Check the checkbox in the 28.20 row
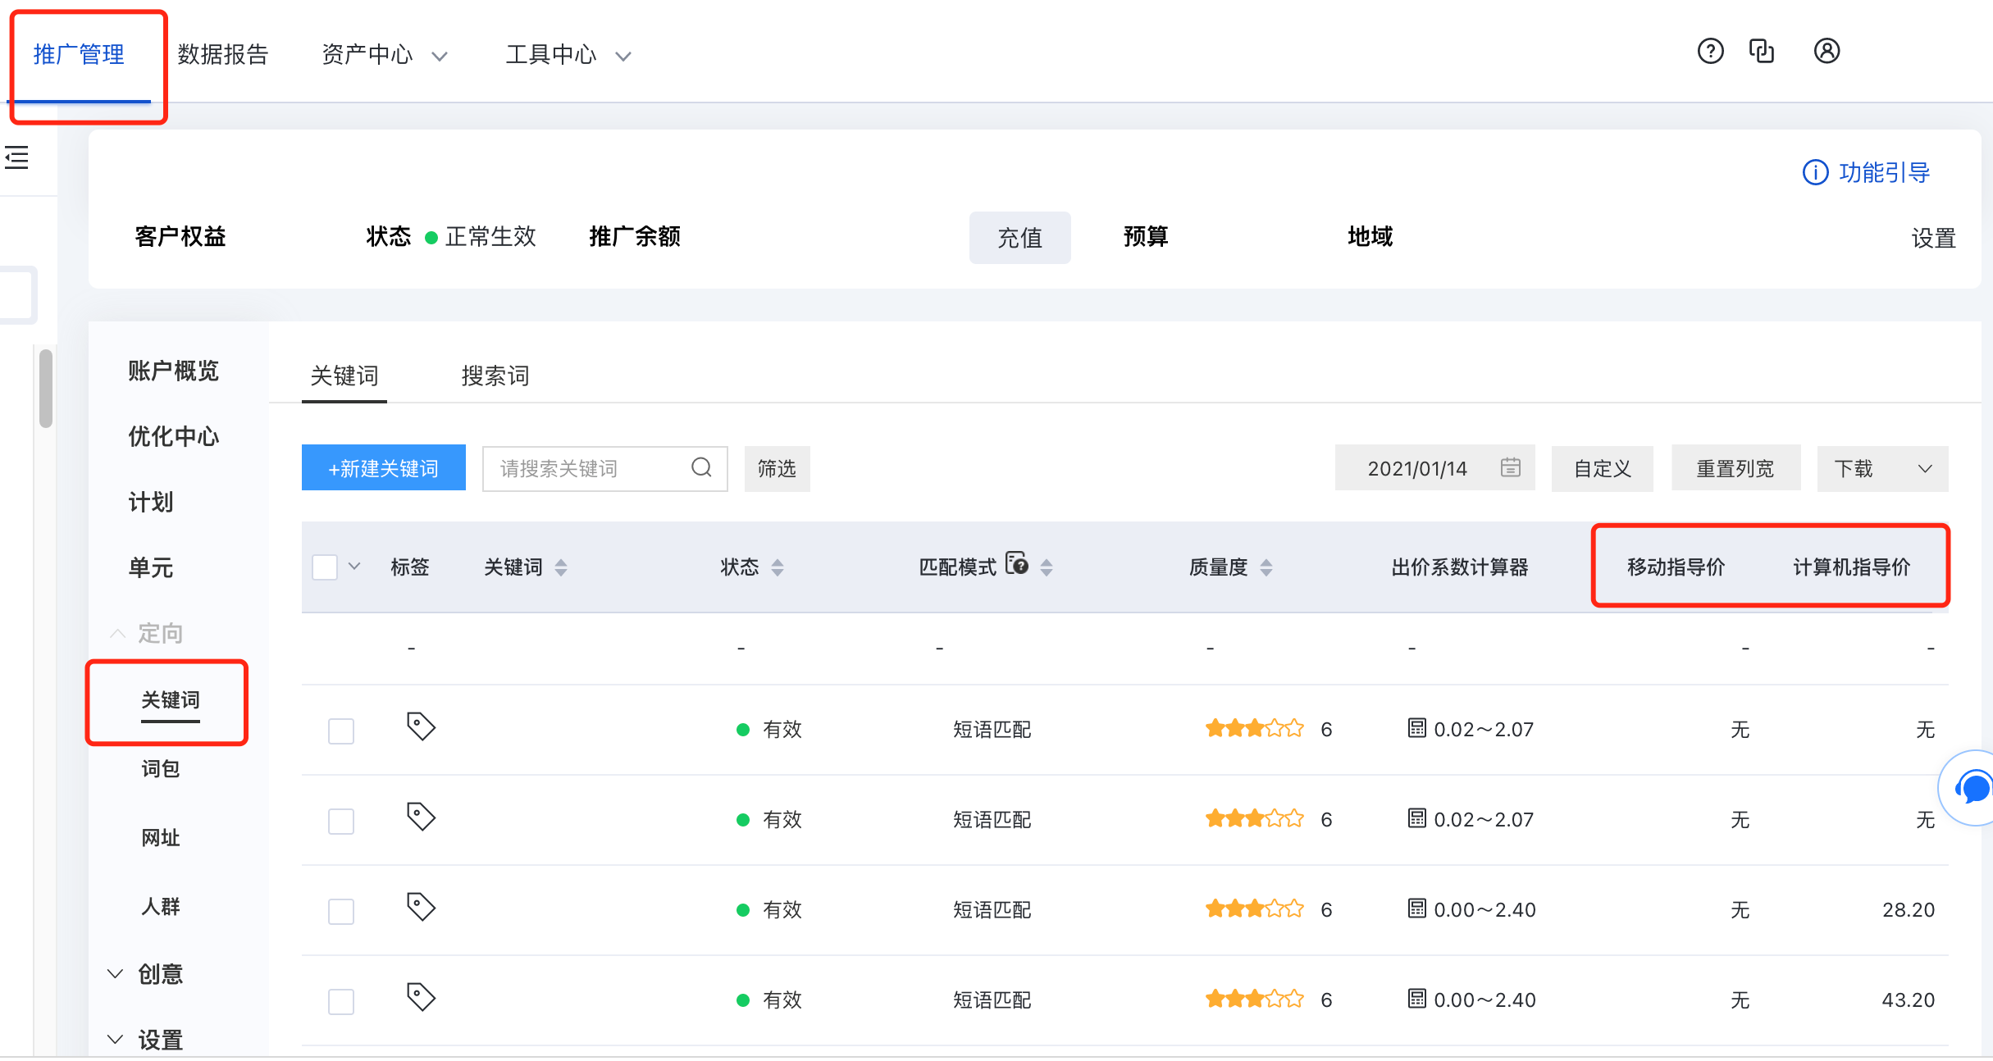 point(341,912)
